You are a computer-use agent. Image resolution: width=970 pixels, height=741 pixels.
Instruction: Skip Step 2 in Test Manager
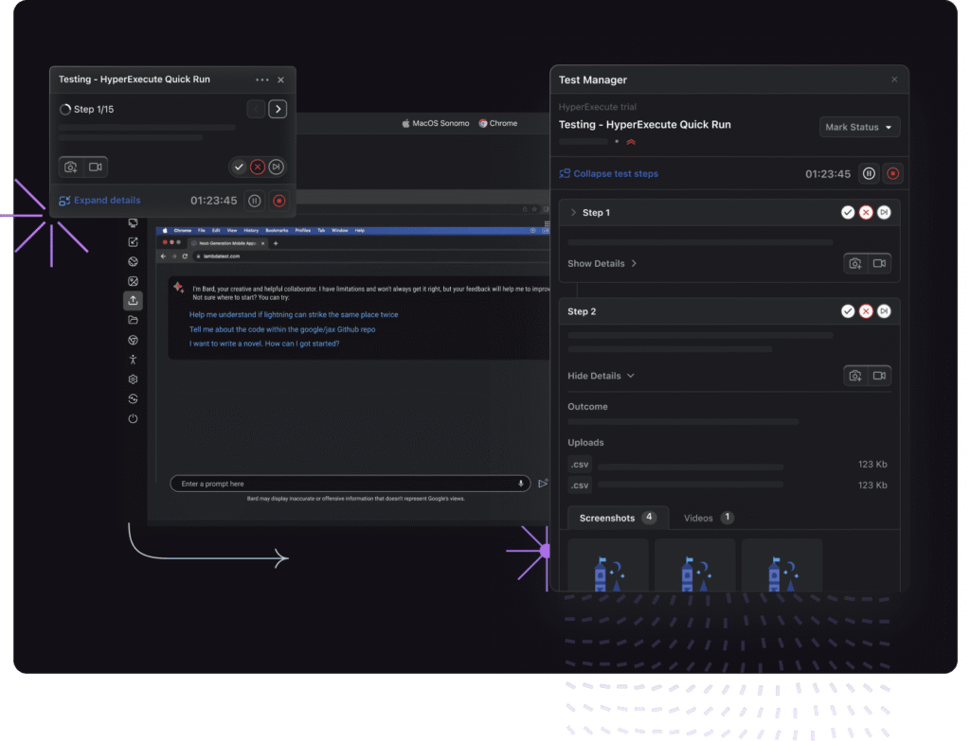pos(884,311)
